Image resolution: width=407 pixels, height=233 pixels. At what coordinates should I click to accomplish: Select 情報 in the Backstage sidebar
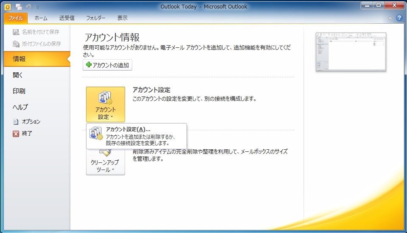pos(37,59)
